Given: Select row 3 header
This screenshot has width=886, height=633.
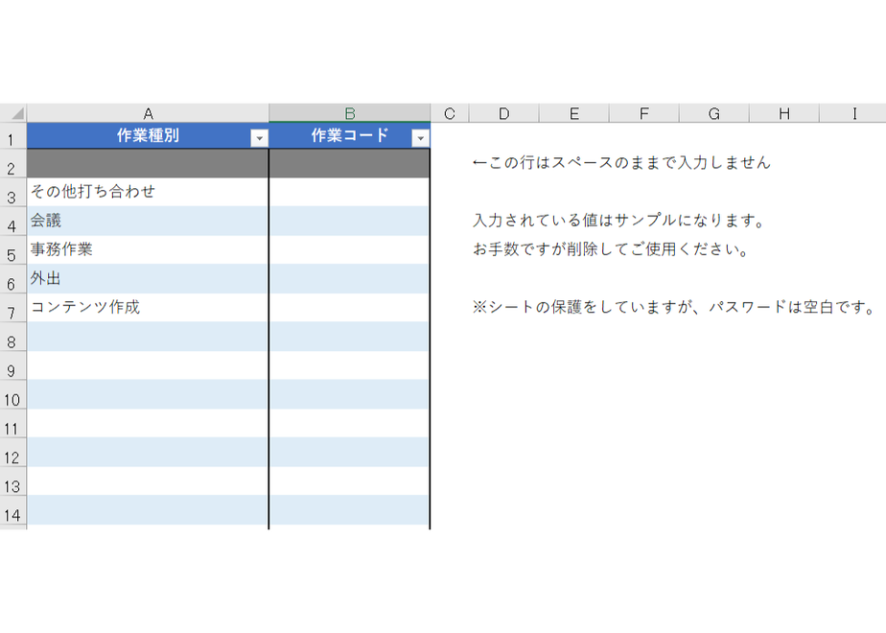Looking at the screenshot, I should 13,193.
